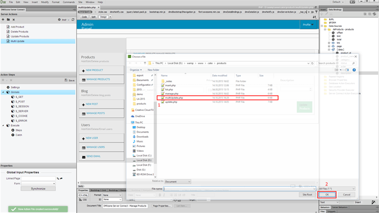Switch to Design view
The width and height of the screenshot is (379, 213).
coord(103,17)
